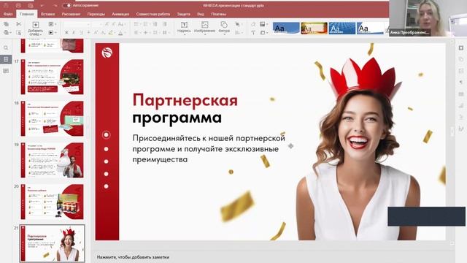Apply the first blue wave theme

(x=286, y=28)
